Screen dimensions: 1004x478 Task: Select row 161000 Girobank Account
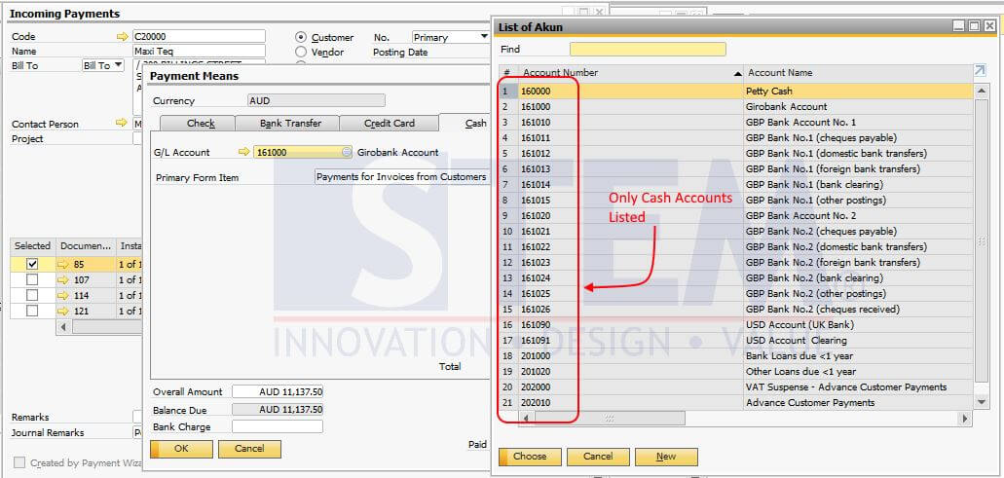click(736, 107)
